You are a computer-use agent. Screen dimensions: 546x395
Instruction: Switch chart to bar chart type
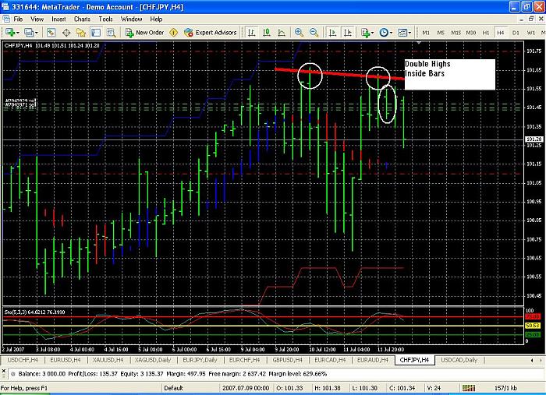[251, 33]
